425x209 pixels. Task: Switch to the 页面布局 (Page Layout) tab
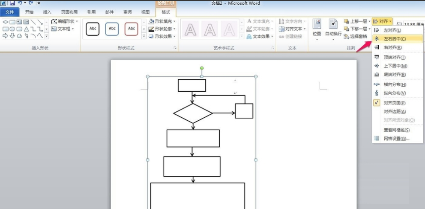pyautogui.click(x=69, y=12)
